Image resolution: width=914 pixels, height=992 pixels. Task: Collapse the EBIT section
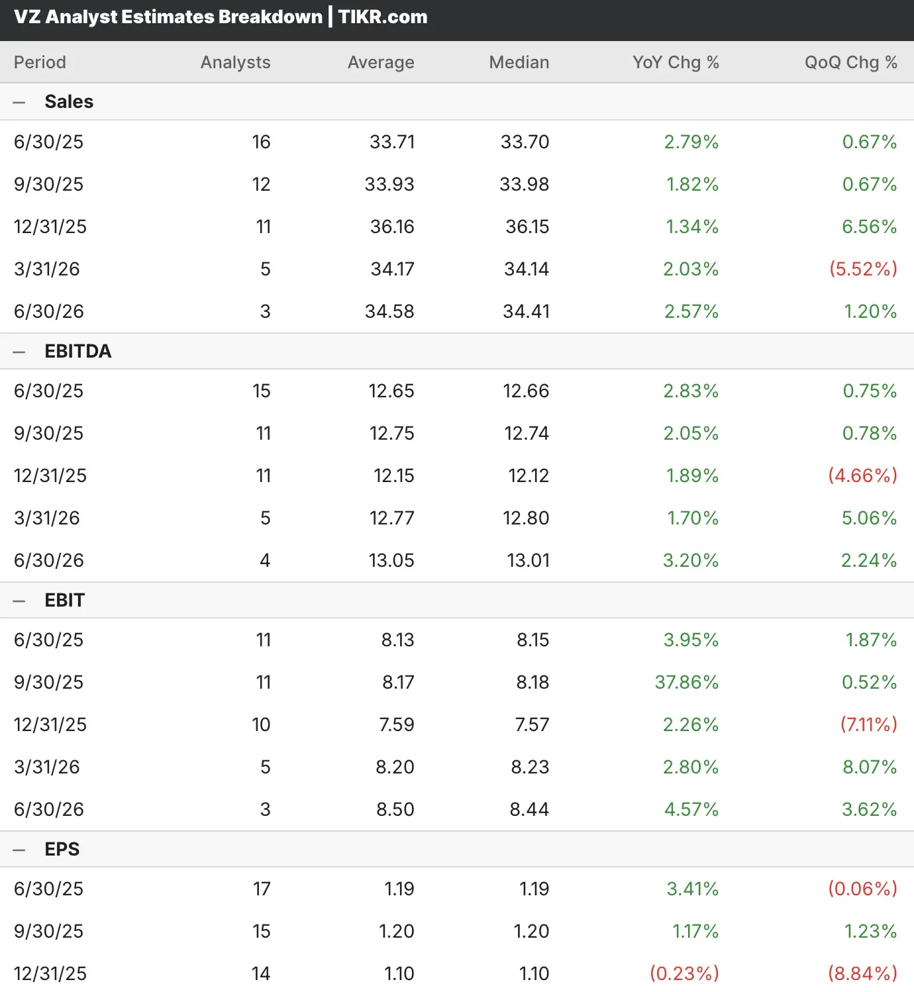click(x=19, y=601)
